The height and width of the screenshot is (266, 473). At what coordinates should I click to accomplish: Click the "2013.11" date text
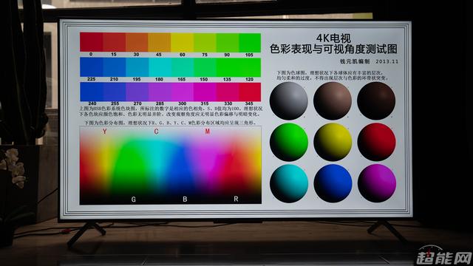[x=387, y=61]
